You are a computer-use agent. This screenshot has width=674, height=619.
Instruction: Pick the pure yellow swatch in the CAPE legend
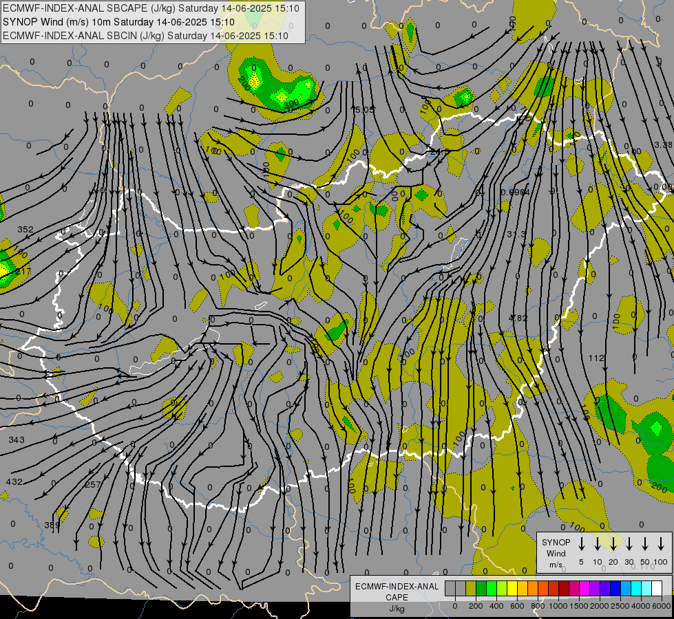[512, 588]
